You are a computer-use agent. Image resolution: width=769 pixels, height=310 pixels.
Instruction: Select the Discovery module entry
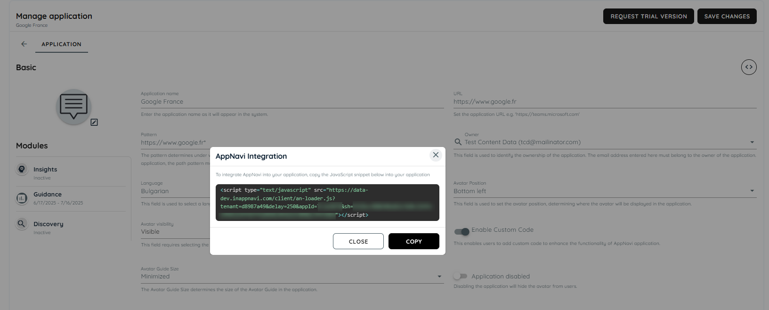click(x=71, y=228)
